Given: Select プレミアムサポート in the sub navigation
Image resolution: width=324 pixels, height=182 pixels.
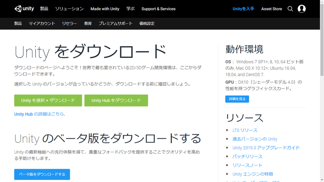Looking at the screenshot, I should coord(115,23).
